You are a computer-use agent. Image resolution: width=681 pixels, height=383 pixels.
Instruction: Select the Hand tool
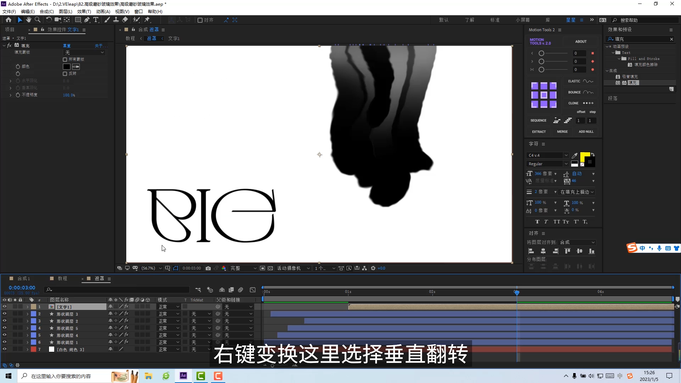29,20
